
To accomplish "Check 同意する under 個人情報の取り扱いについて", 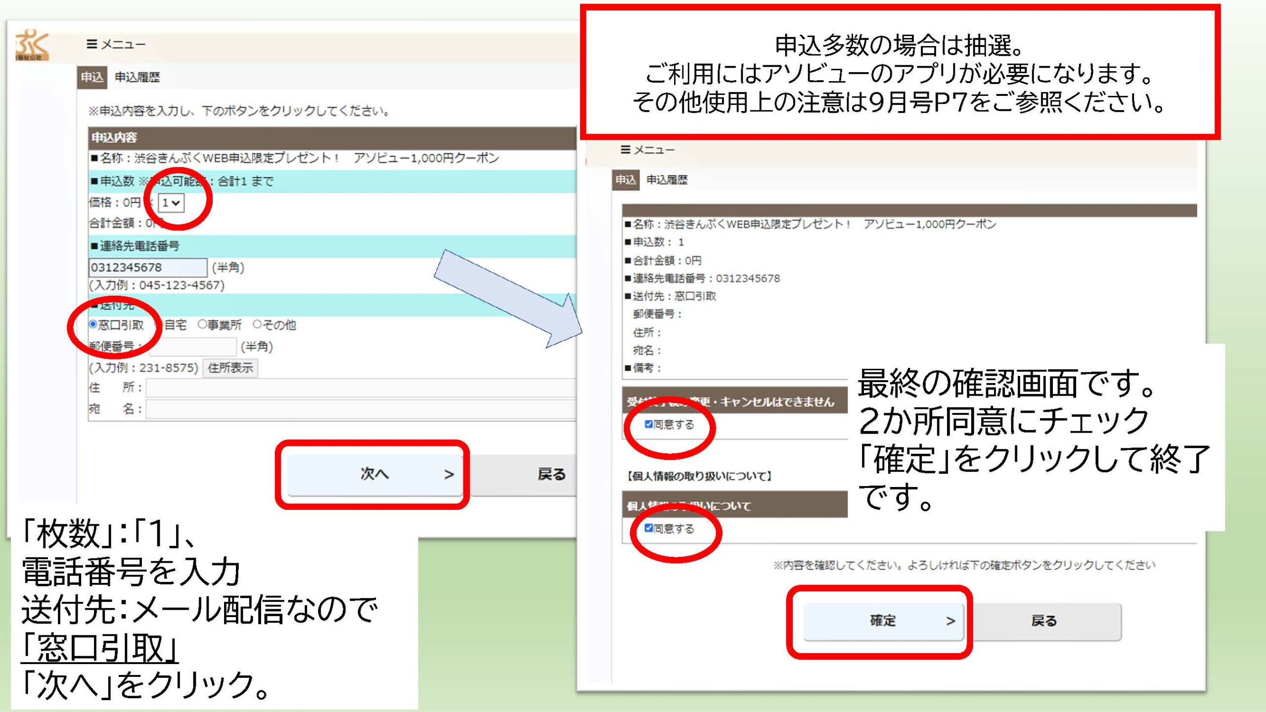I will point(648,528).
